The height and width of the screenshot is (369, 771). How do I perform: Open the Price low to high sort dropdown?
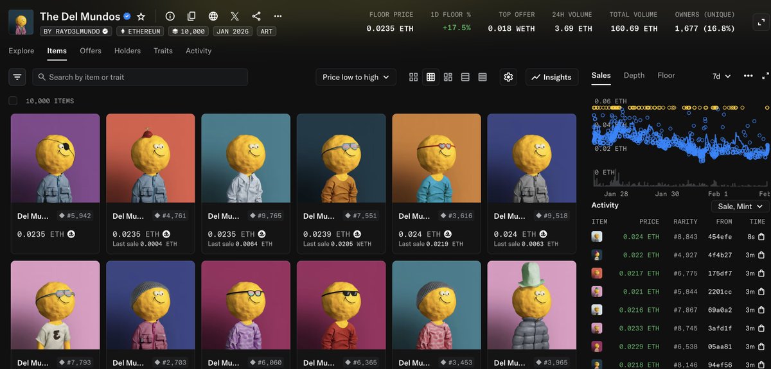coord(356,77)
